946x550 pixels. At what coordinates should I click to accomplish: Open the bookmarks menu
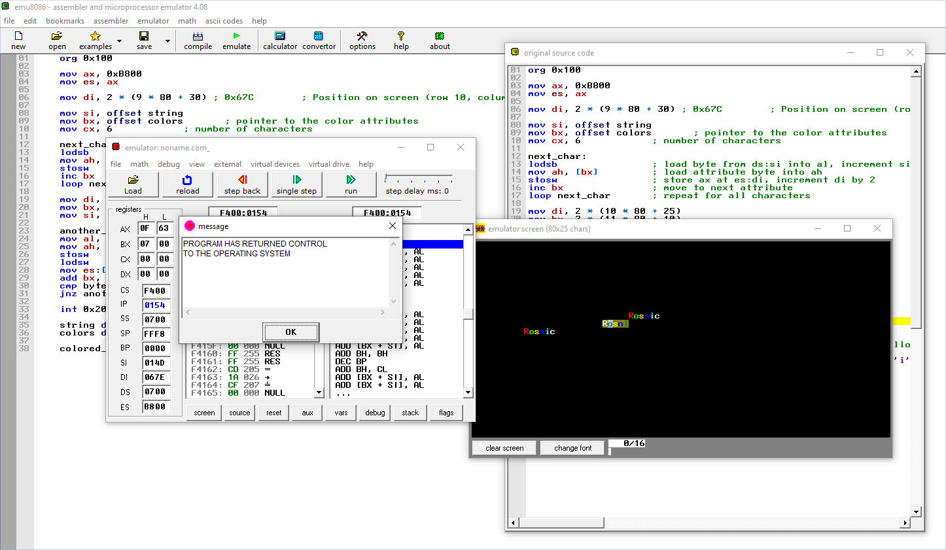click(x=65, y=21)
